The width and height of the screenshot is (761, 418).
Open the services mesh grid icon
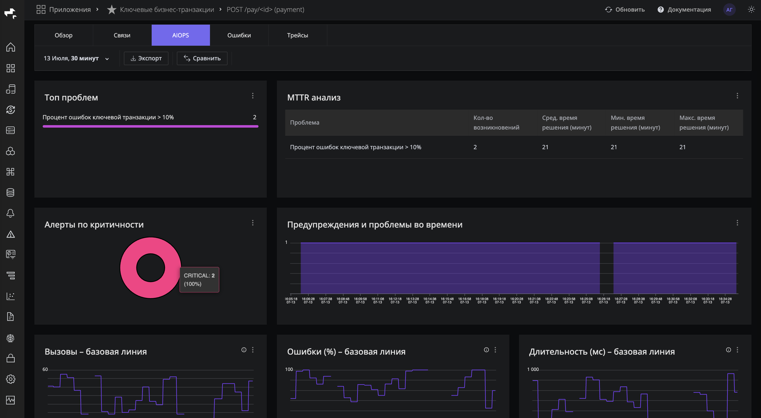click(x=11, y=172)
